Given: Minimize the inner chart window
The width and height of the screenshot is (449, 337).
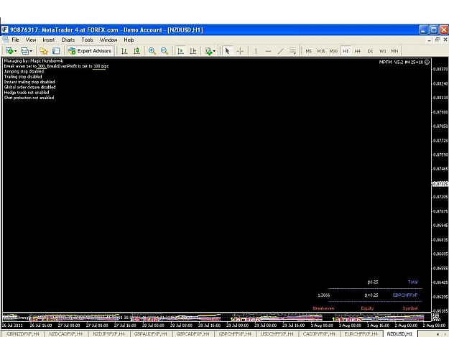Looking at the screenshot, I should 429,40.
